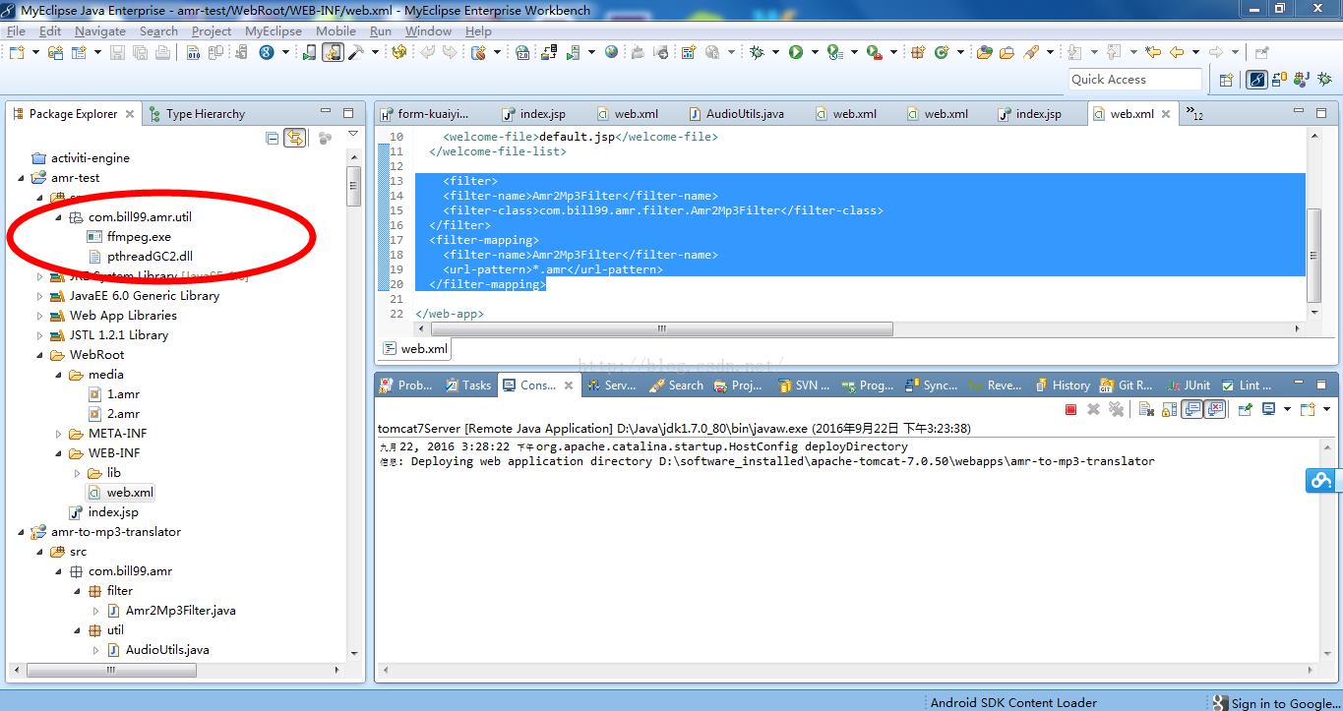Viewport: 1343px width, 711px height.
Task: Toggle Show Console When Standard Error Changes
Action: coord(1215,409)
